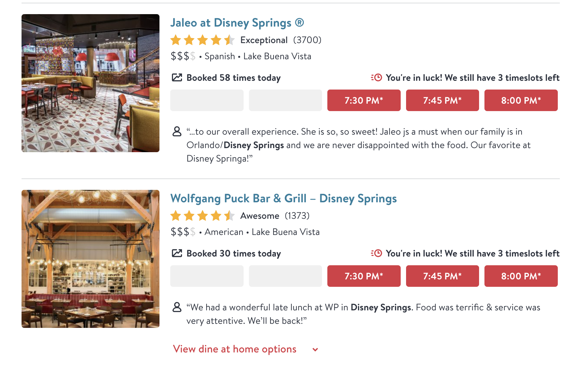The height and width of the screenshot is (375, 580).
Task: Click the reviewer person icon under Wolfgang Puck
Action: click(177, 307)
